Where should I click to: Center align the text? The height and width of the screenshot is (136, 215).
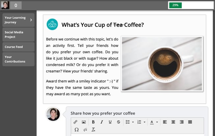[173, 122]
